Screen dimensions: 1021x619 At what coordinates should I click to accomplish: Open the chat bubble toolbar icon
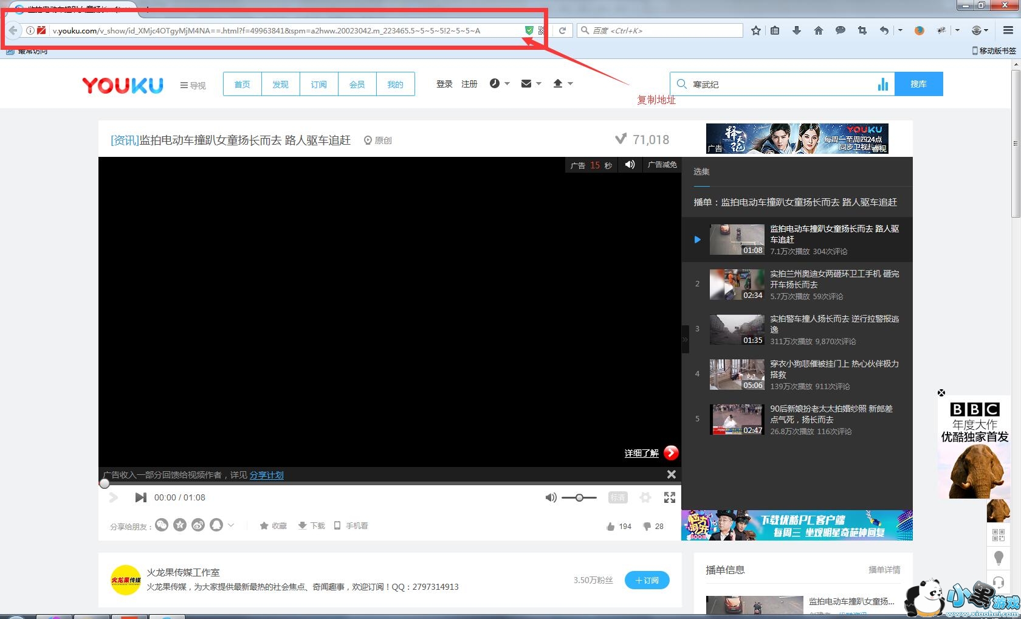[x=841, y=30]
